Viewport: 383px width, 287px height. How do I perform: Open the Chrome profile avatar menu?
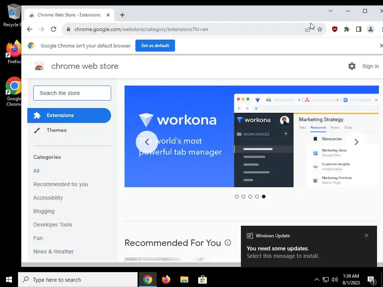(x=371, y=29)
